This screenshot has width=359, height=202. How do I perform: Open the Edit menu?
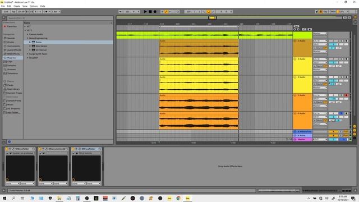coord(9,6)
